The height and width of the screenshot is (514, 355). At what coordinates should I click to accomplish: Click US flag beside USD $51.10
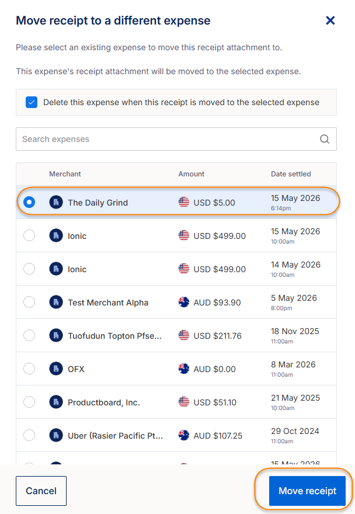[184, 402]
